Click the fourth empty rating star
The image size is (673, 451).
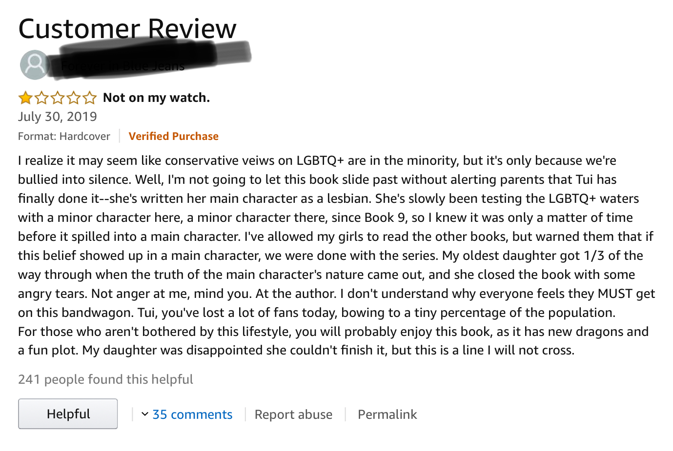click(74, 98)
